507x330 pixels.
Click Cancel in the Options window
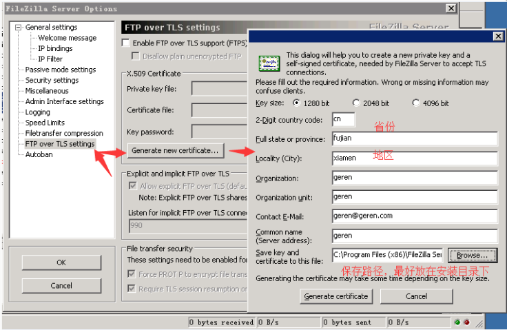pyautogui.click(x=61, y=286)
